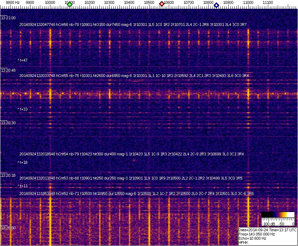This screenshot has height=246, width=298.
Task: Click the 11000 Hz frequency scale label
Action: pos(248,2)
